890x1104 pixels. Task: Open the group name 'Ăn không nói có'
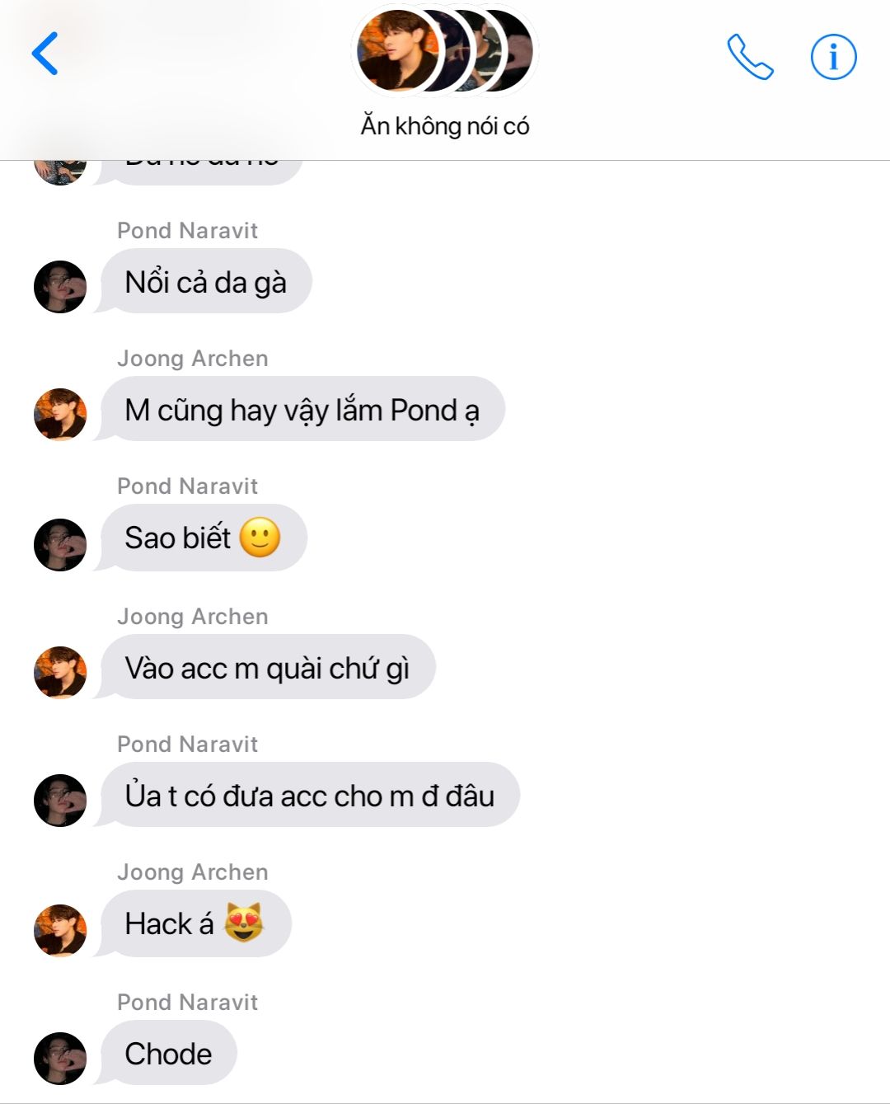click(445, 126)
